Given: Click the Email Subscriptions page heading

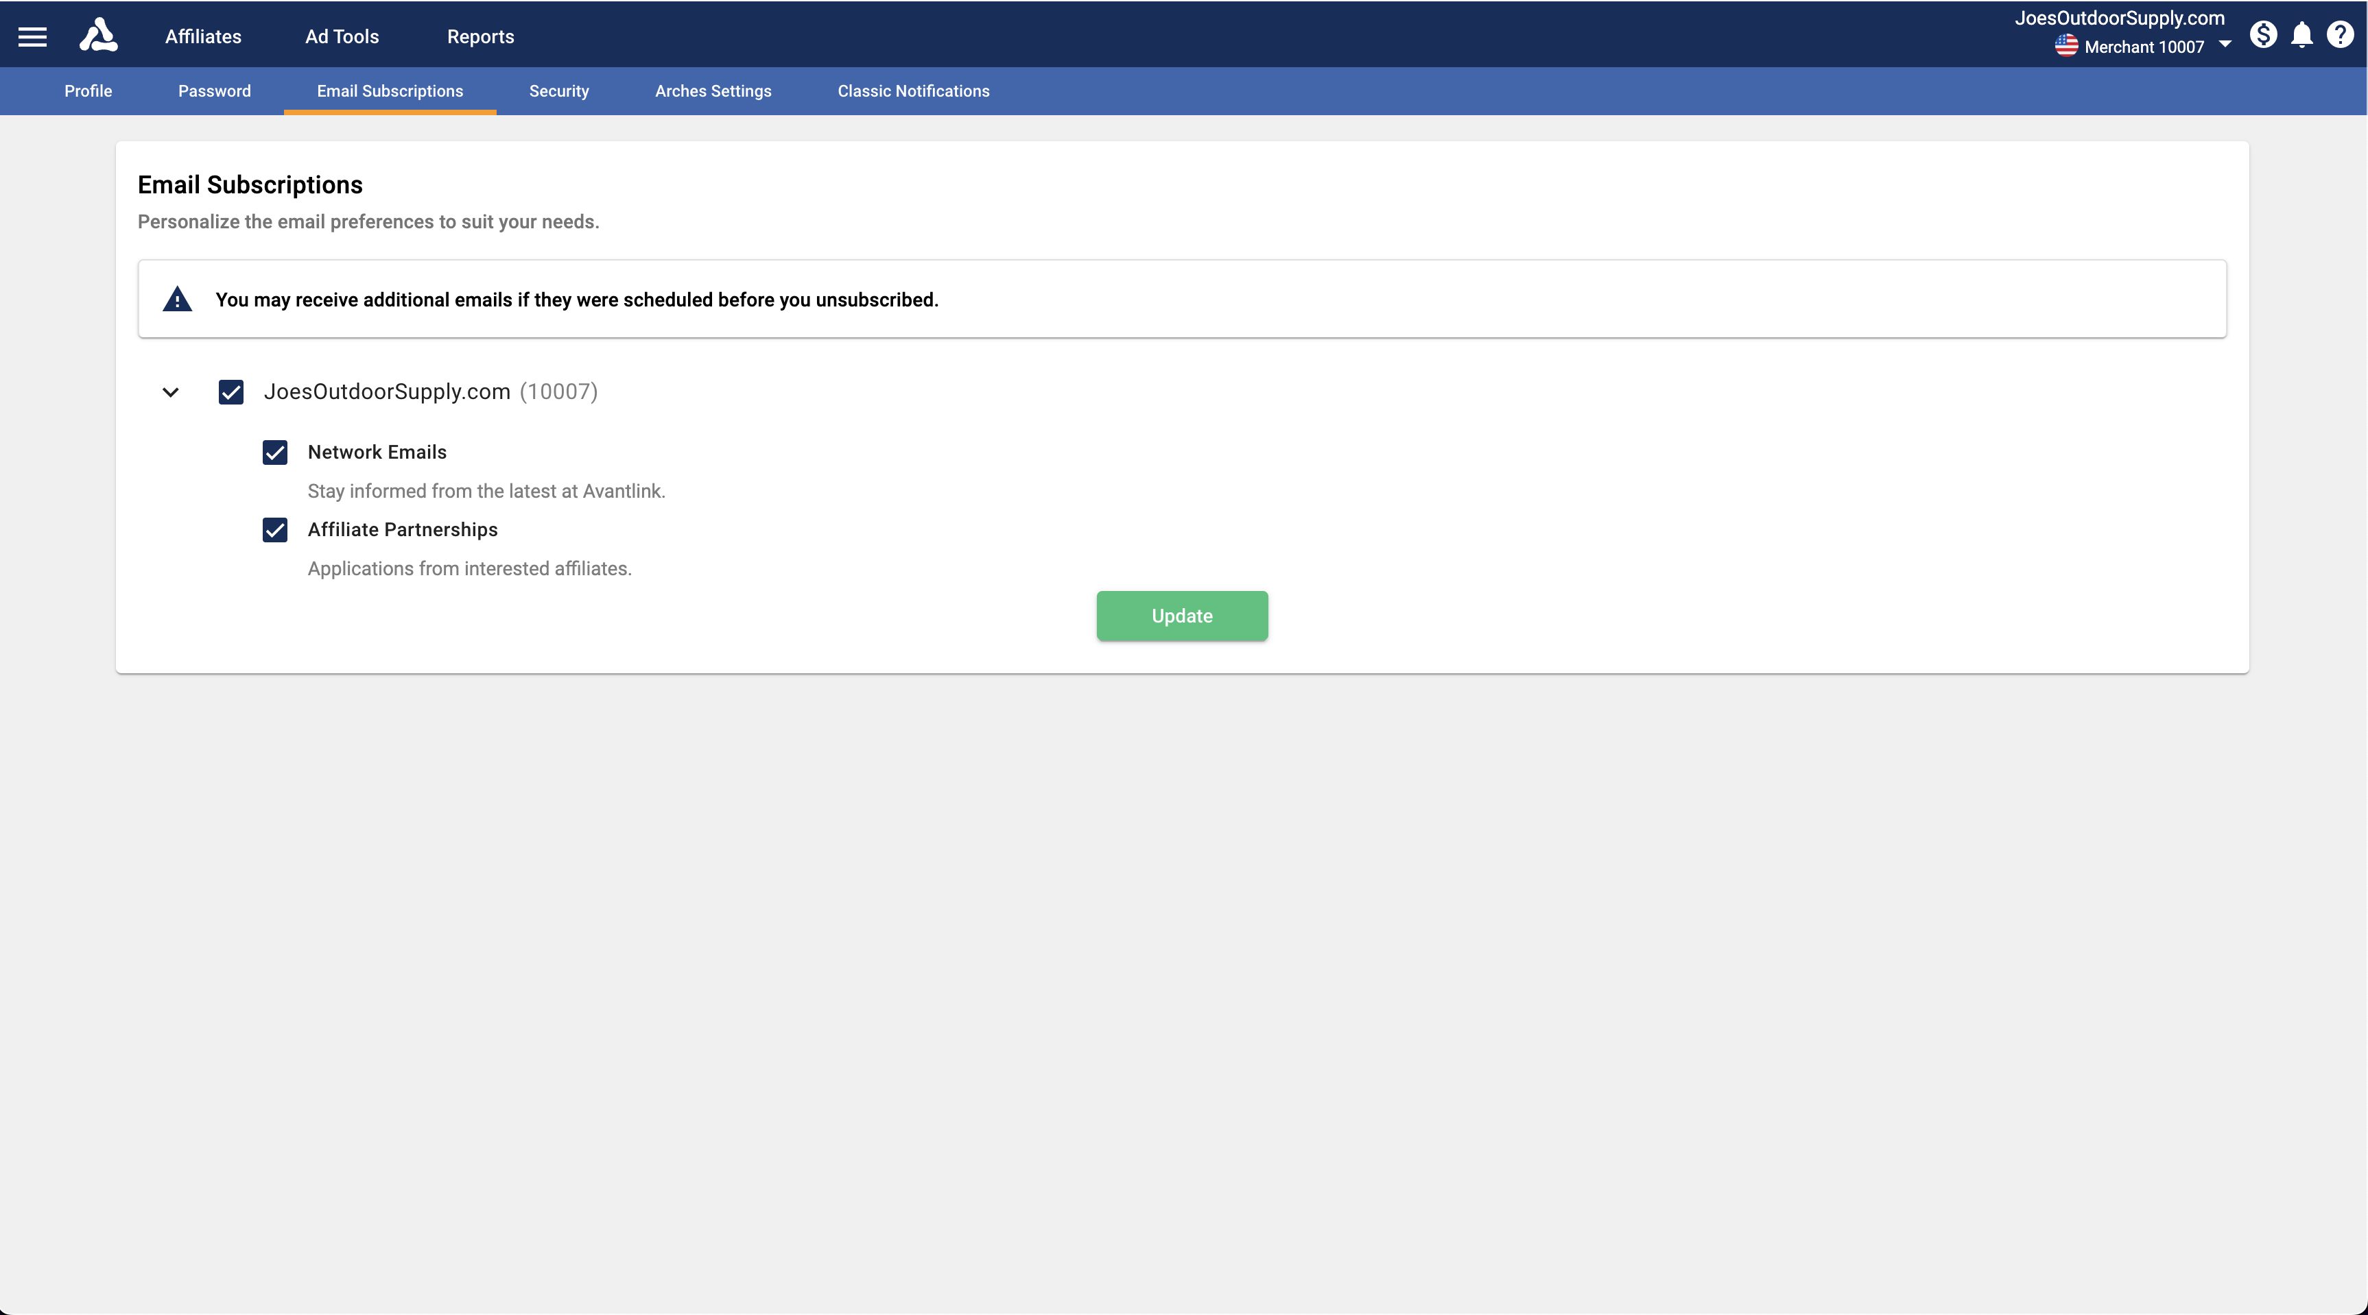Looking at the screenshot, I should [x=250, y=184].
